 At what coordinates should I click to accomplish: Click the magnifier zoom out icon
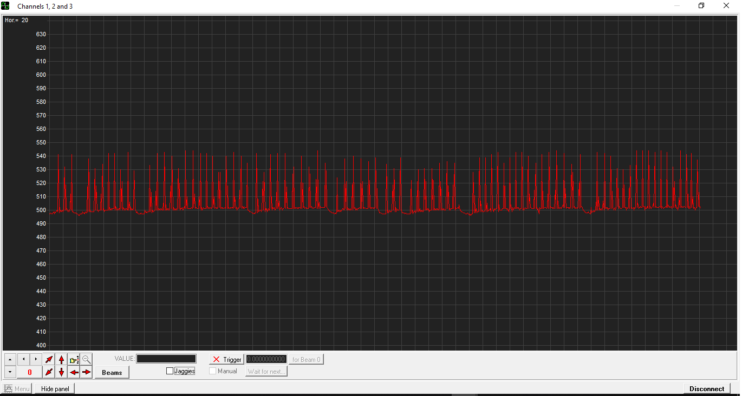pos(87,359)
